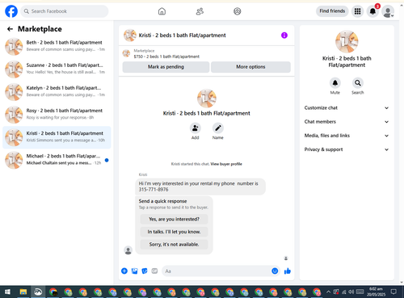This screenshot has width=404, height=298.
Task: Select the Kristi conversation in the list
Action: [x=57, y=137]
